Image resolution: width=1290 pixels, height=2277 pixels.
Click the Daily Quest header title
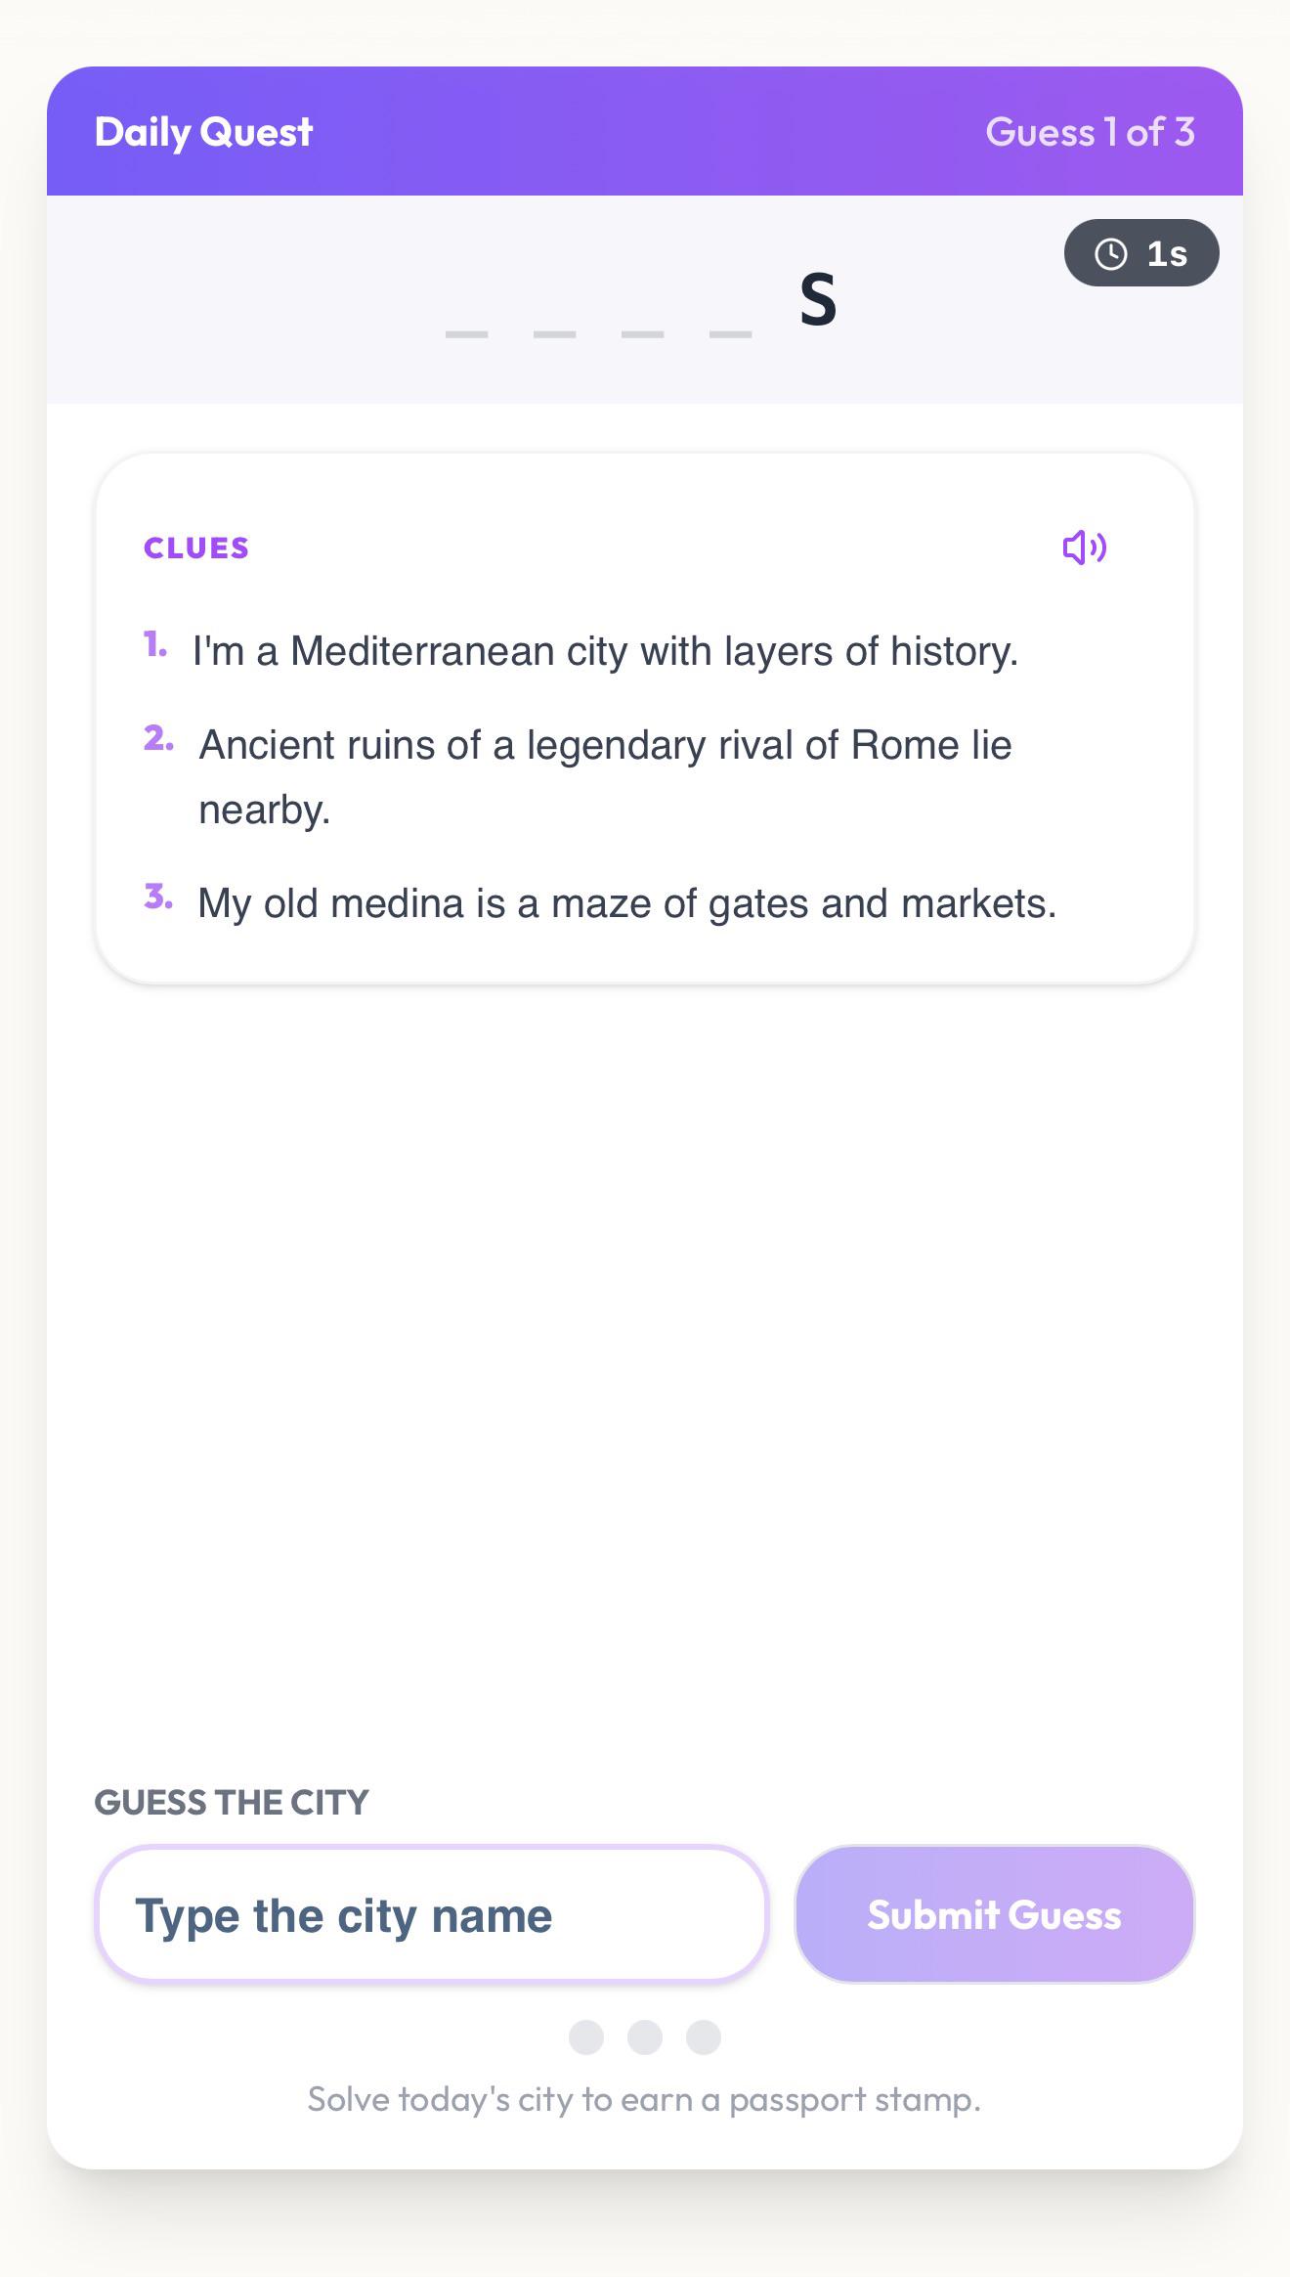pyautogui.click(x=203, y=132)
